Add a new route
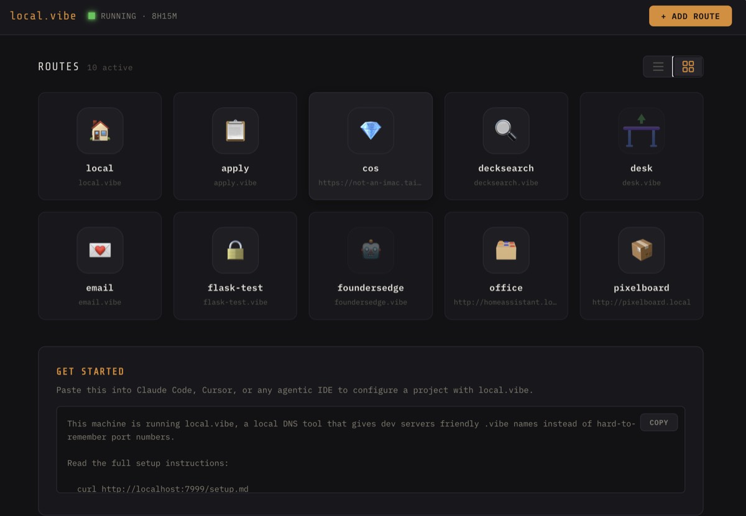746x516 pixels. (690, 16)
